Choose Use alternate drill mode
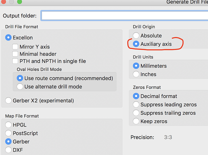This screenshot has height=155, width=208. pyautogui.click(x=20, y=86)
